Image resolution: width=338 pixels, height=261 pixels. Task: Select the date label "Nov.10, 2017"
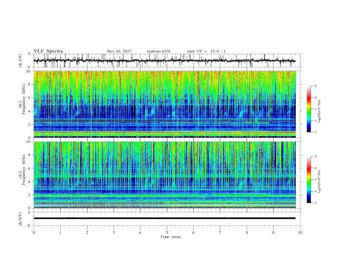pyautogui.click(x=119, y=51)
